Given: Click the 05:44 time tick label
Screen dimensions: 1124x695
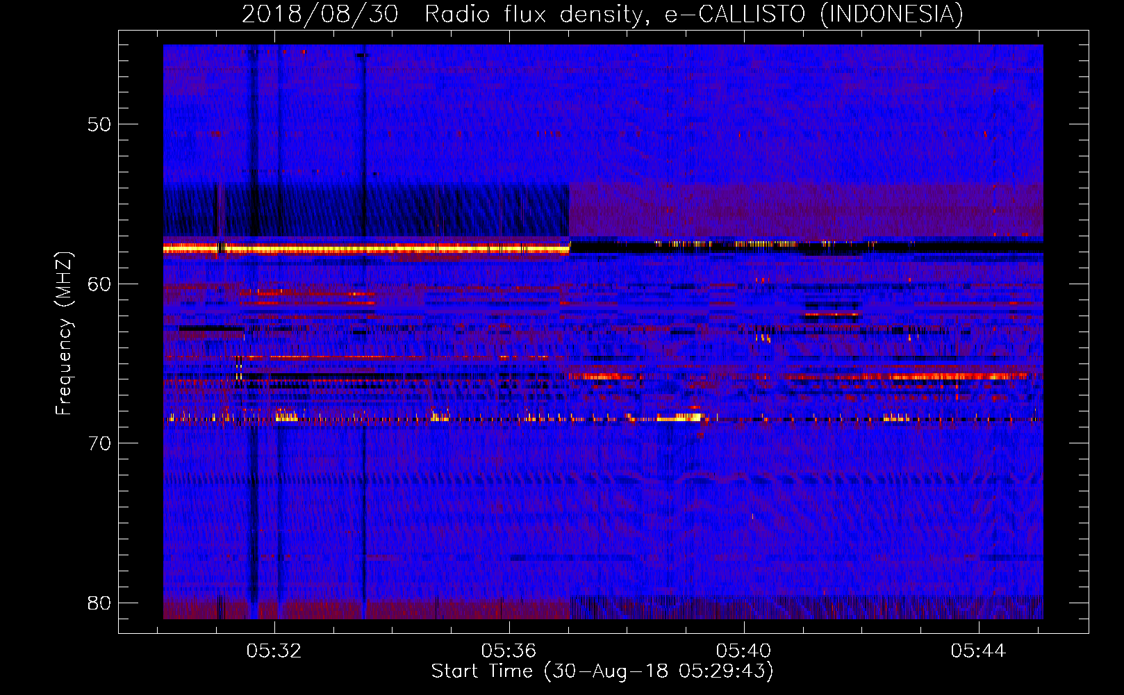Looking at the screenshot, I should [x=979, y=651].
